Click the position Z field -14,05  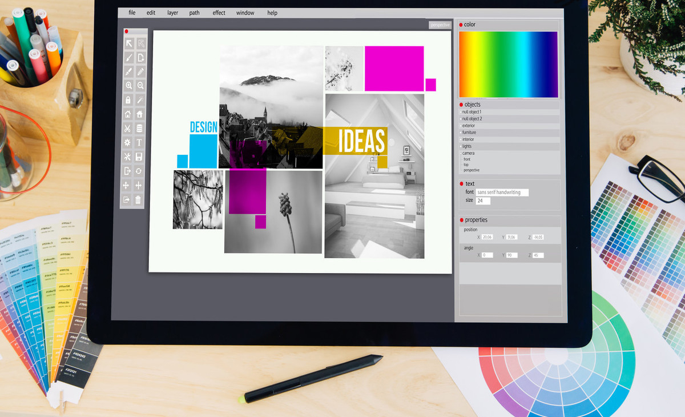point(538,236)
